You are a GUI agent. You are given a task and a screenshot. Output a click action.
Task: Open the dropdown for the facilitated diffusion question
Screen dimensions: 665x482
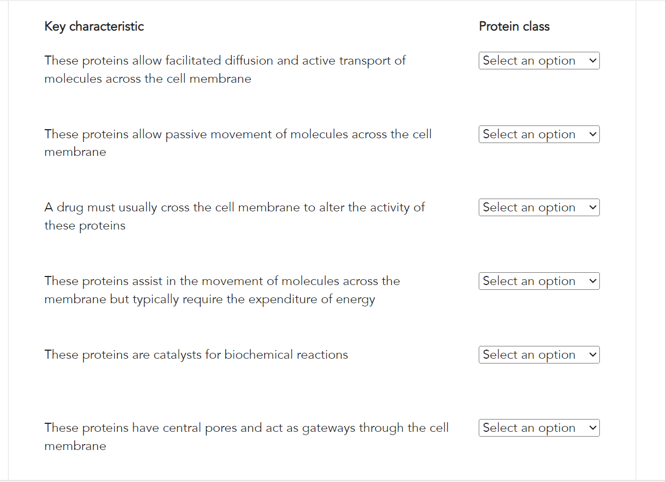[x=539, y=60]
